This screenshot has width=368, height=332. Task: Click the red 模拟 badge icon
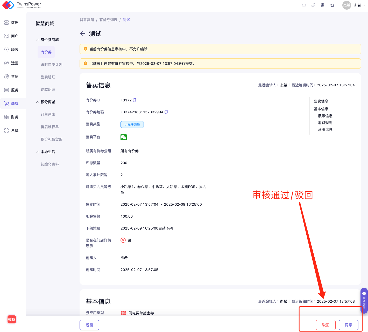click(12, 320)
